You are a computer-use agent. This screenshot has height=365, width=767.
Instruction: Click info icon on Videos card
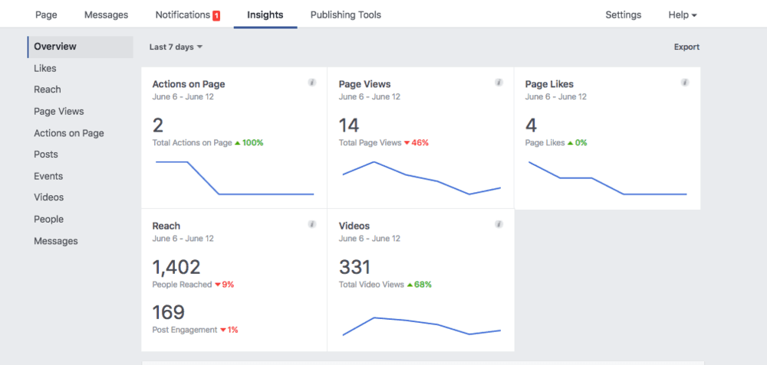click(x=499, y=224)
